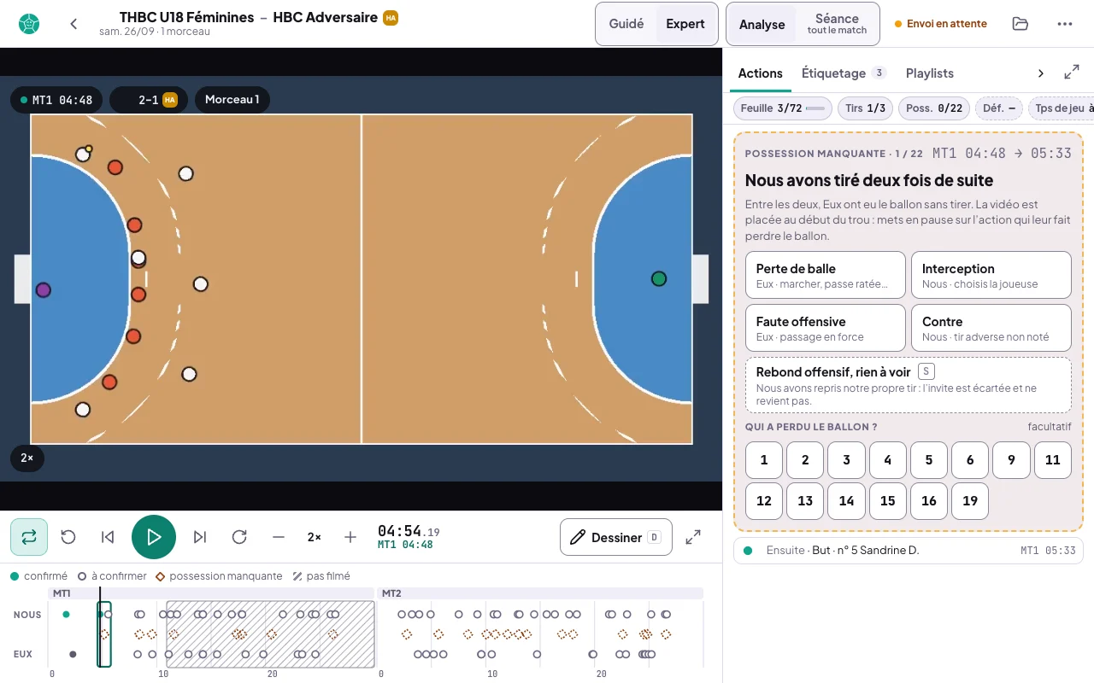
Task: Open the next action But n° 5 Sandrine D.
Action: point(909,551)
